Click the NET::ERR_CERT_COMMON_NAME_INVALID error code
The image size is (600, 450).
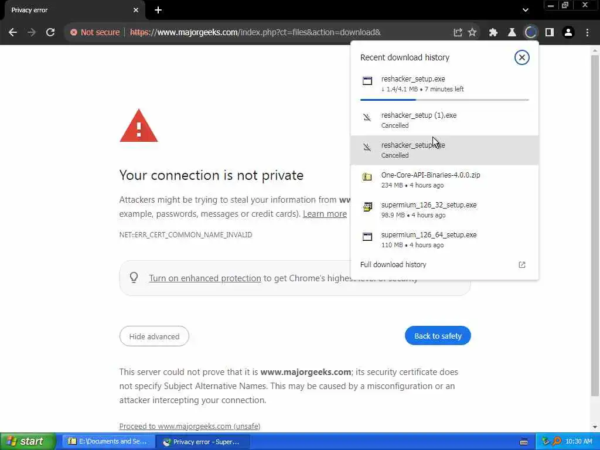click(186, 234)
